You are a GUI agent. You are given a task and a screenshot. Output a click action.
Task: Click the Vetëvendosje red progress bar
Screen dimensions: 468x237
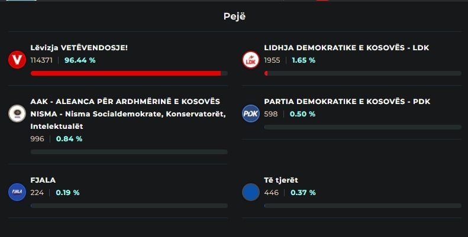tap(129, 73)
